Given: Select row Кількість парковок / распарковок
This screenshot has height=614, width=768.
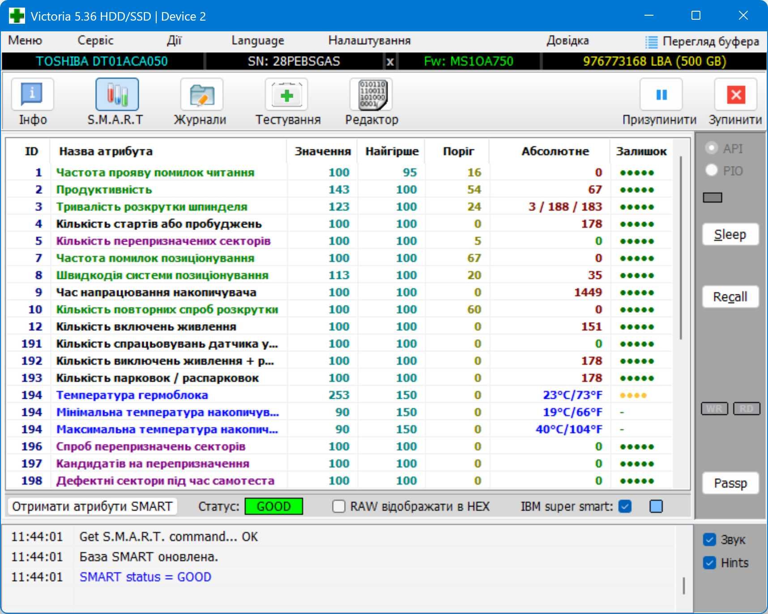Looking at the screenshot, I should click(339, 378).
